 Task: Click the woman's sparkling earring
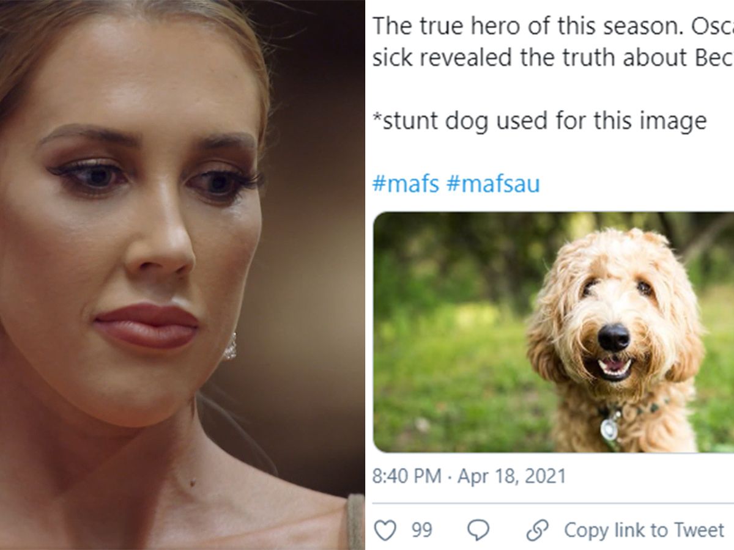[230, 348]
